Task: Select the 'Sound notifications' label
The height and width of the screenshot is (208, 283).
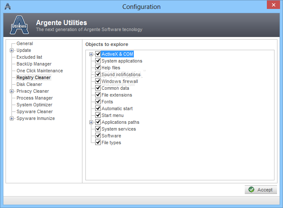Action: coord(121,74)
